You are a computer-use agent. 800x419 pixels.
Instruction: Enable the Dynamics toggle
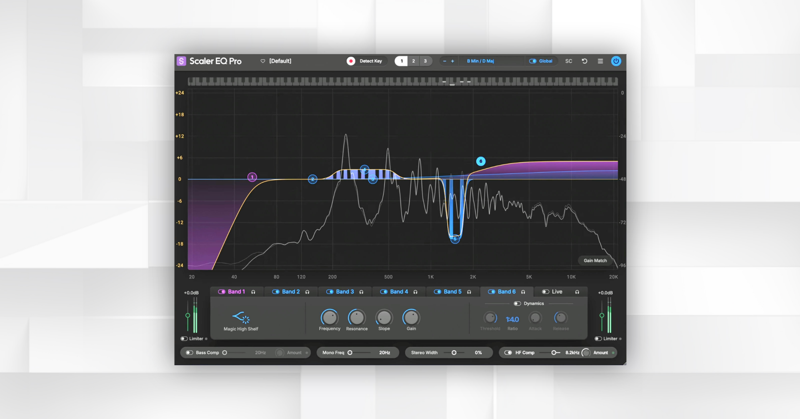tap(517, 304)
